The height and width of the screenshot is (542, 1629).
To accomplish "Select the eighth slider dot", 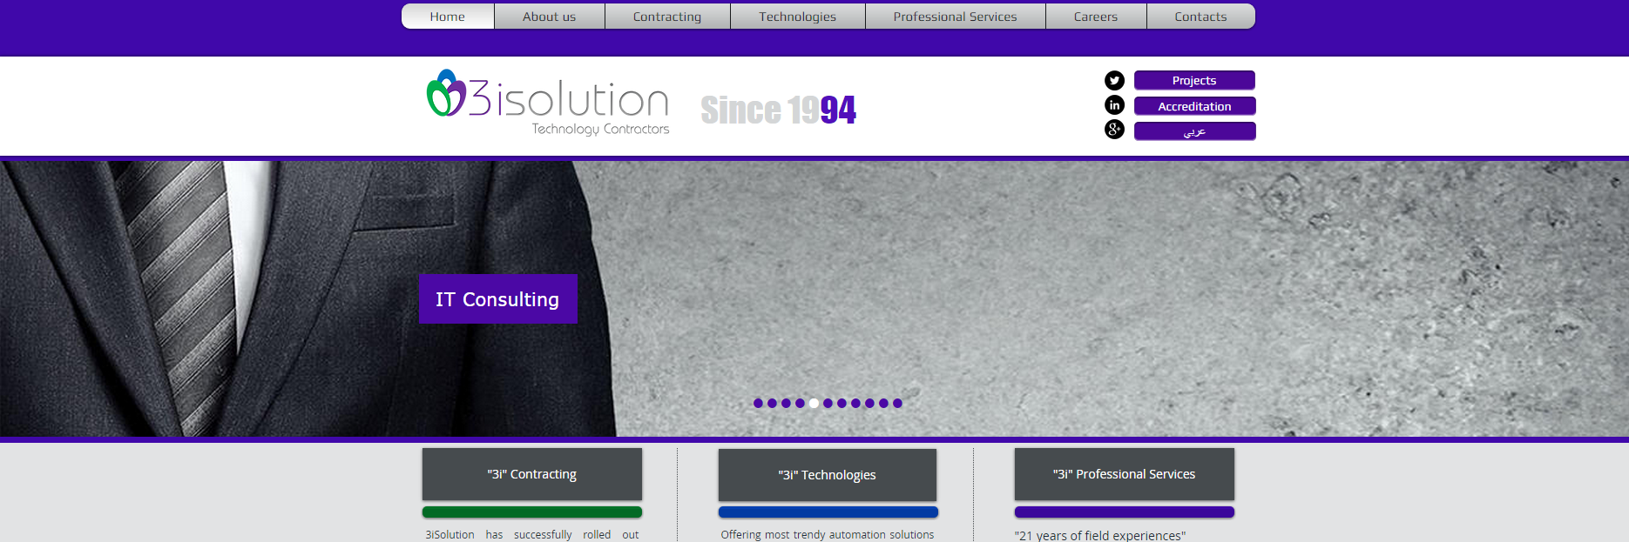I will tap(855, 403).
